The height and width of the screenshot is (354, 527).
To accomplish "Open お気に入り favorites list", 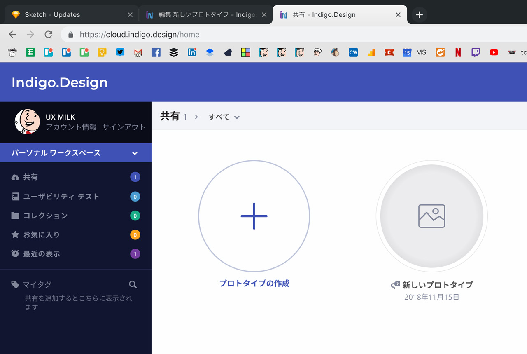I will click(x=41, y=235).
